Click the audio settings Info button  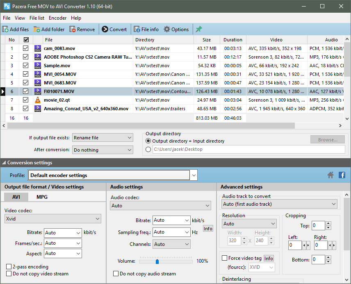click(x=208, y=229)
